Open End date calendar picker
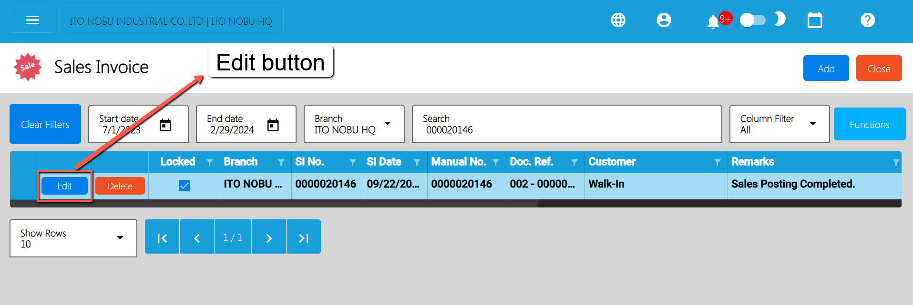The height and width of the screenshot is (305, 913). point(273,125)
